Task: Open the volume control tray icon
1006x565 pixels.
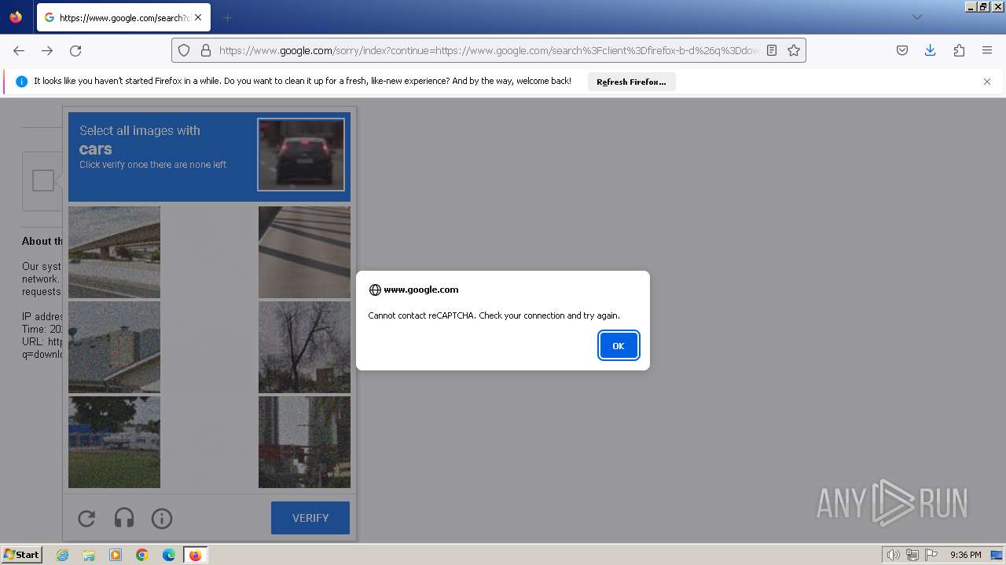Action: [x=893, y=555]
